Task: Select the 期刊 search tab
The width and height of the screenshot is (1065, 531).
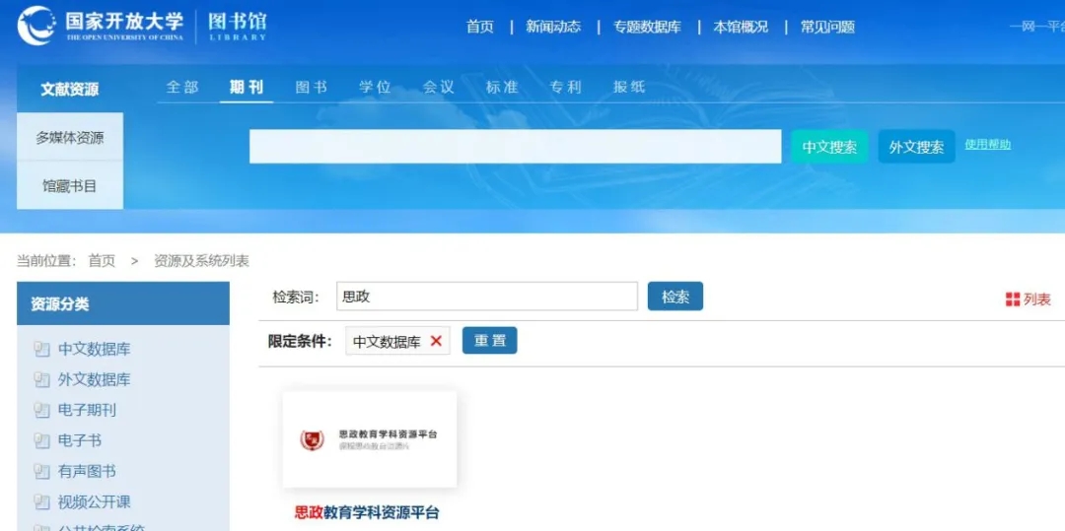Action: pyautogui.click(x=247, y=87)
